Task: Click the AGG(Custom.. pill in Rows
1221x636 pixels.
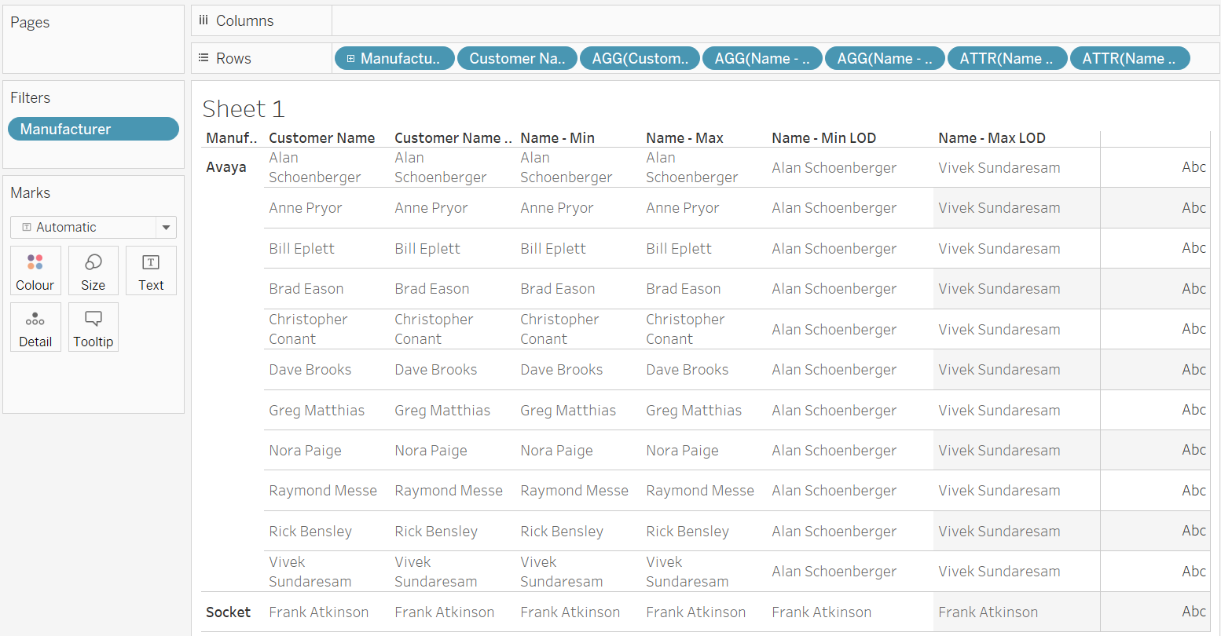Action: click(x=640, y=59)
